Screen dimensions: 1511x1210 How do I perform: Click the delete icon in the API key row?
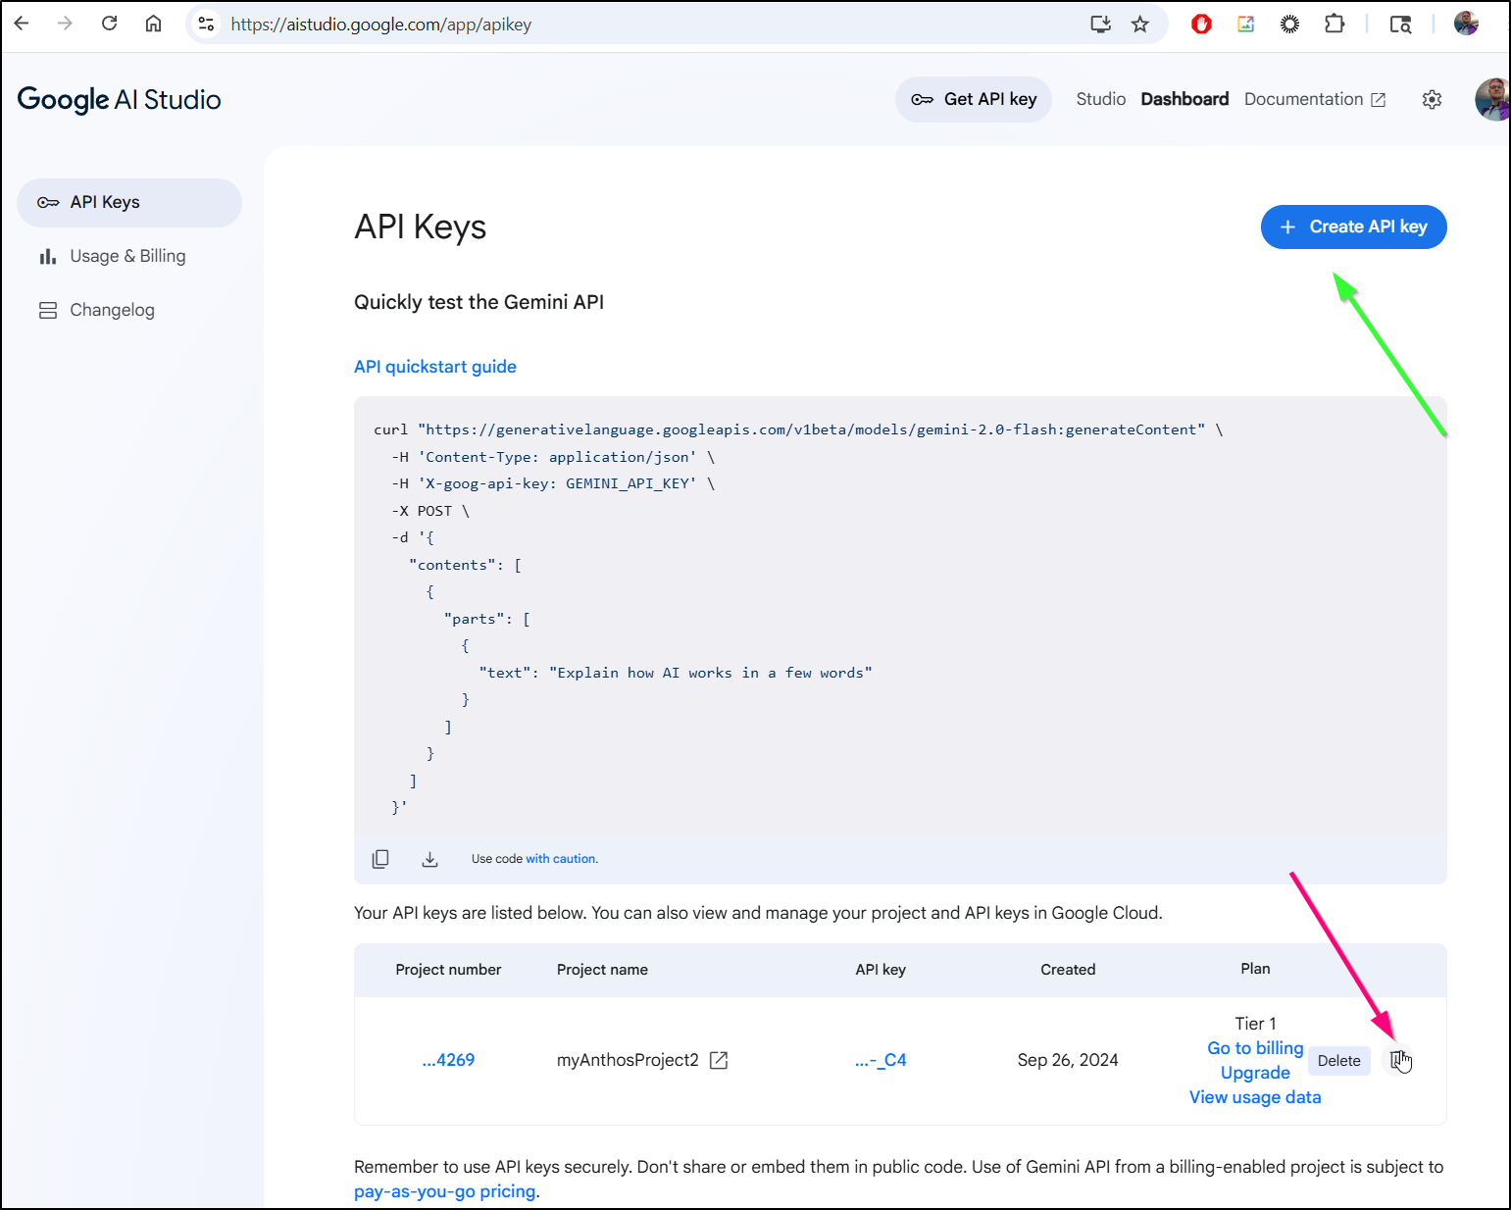point(1398,1060)
